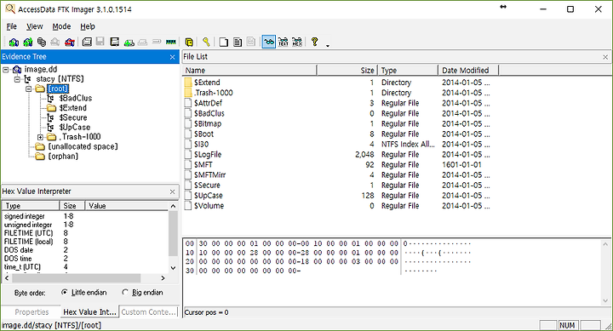Sort the file list by Size column
This screenshot has width=613, height=331.
[x=347, y=71]
